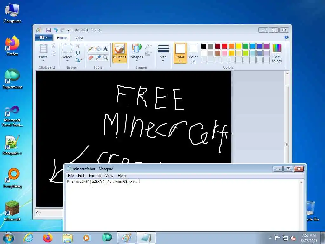The height and width of the screenshot is (244, 325).
Task: Show hidden tray icons arrow
Action: (270, 238)
